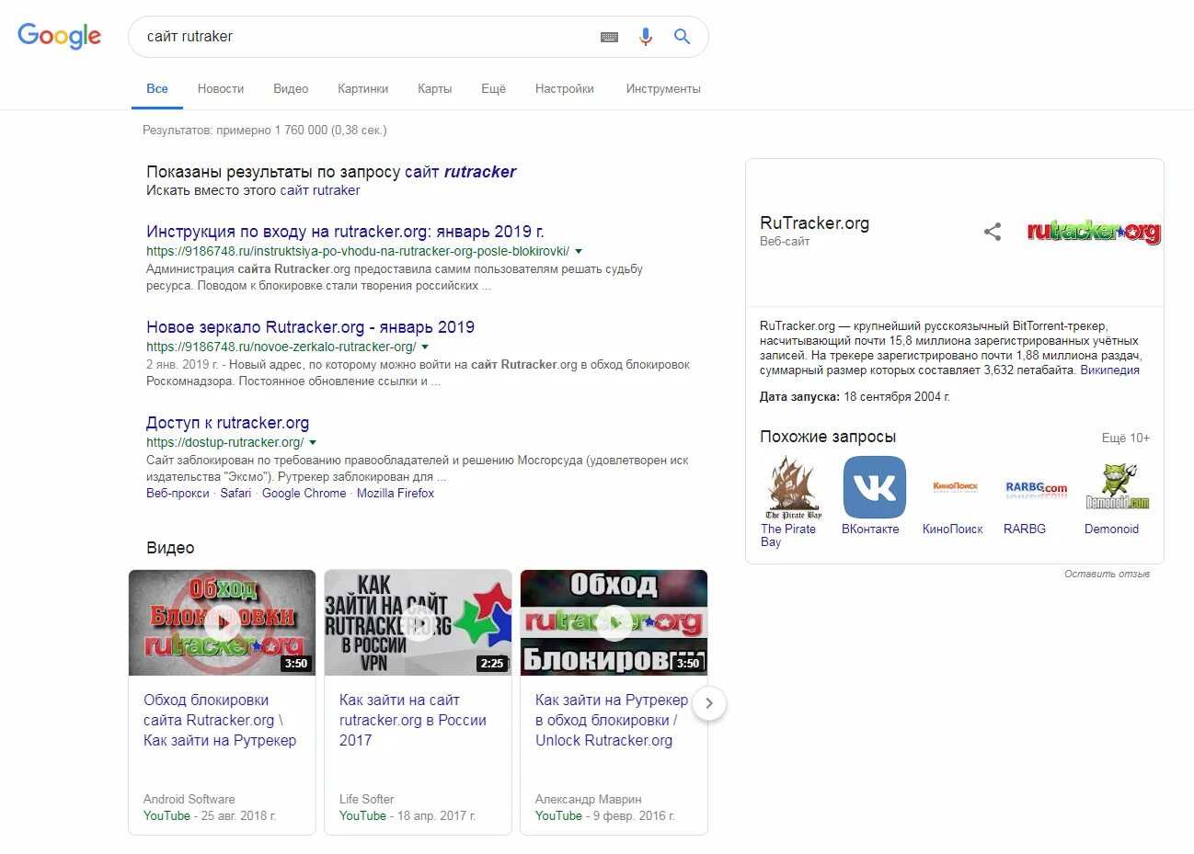Viewport: 1194px width, 854px height.
Task: Switch to the Карты tab
Action: 435,89
